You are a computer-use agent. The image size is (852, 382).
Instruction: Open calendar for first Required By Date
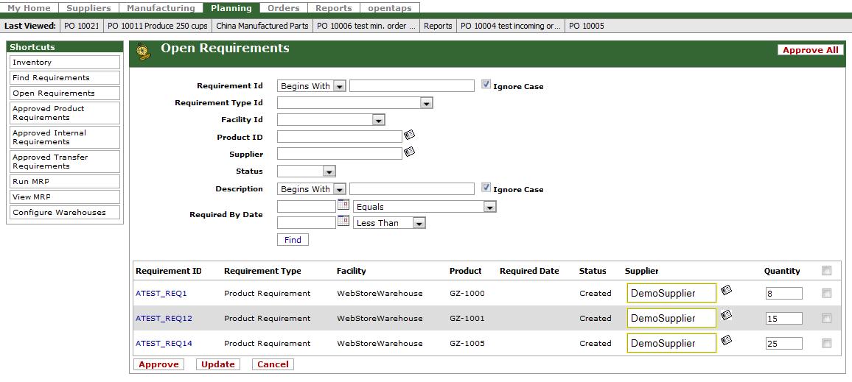tap(343, 205)
